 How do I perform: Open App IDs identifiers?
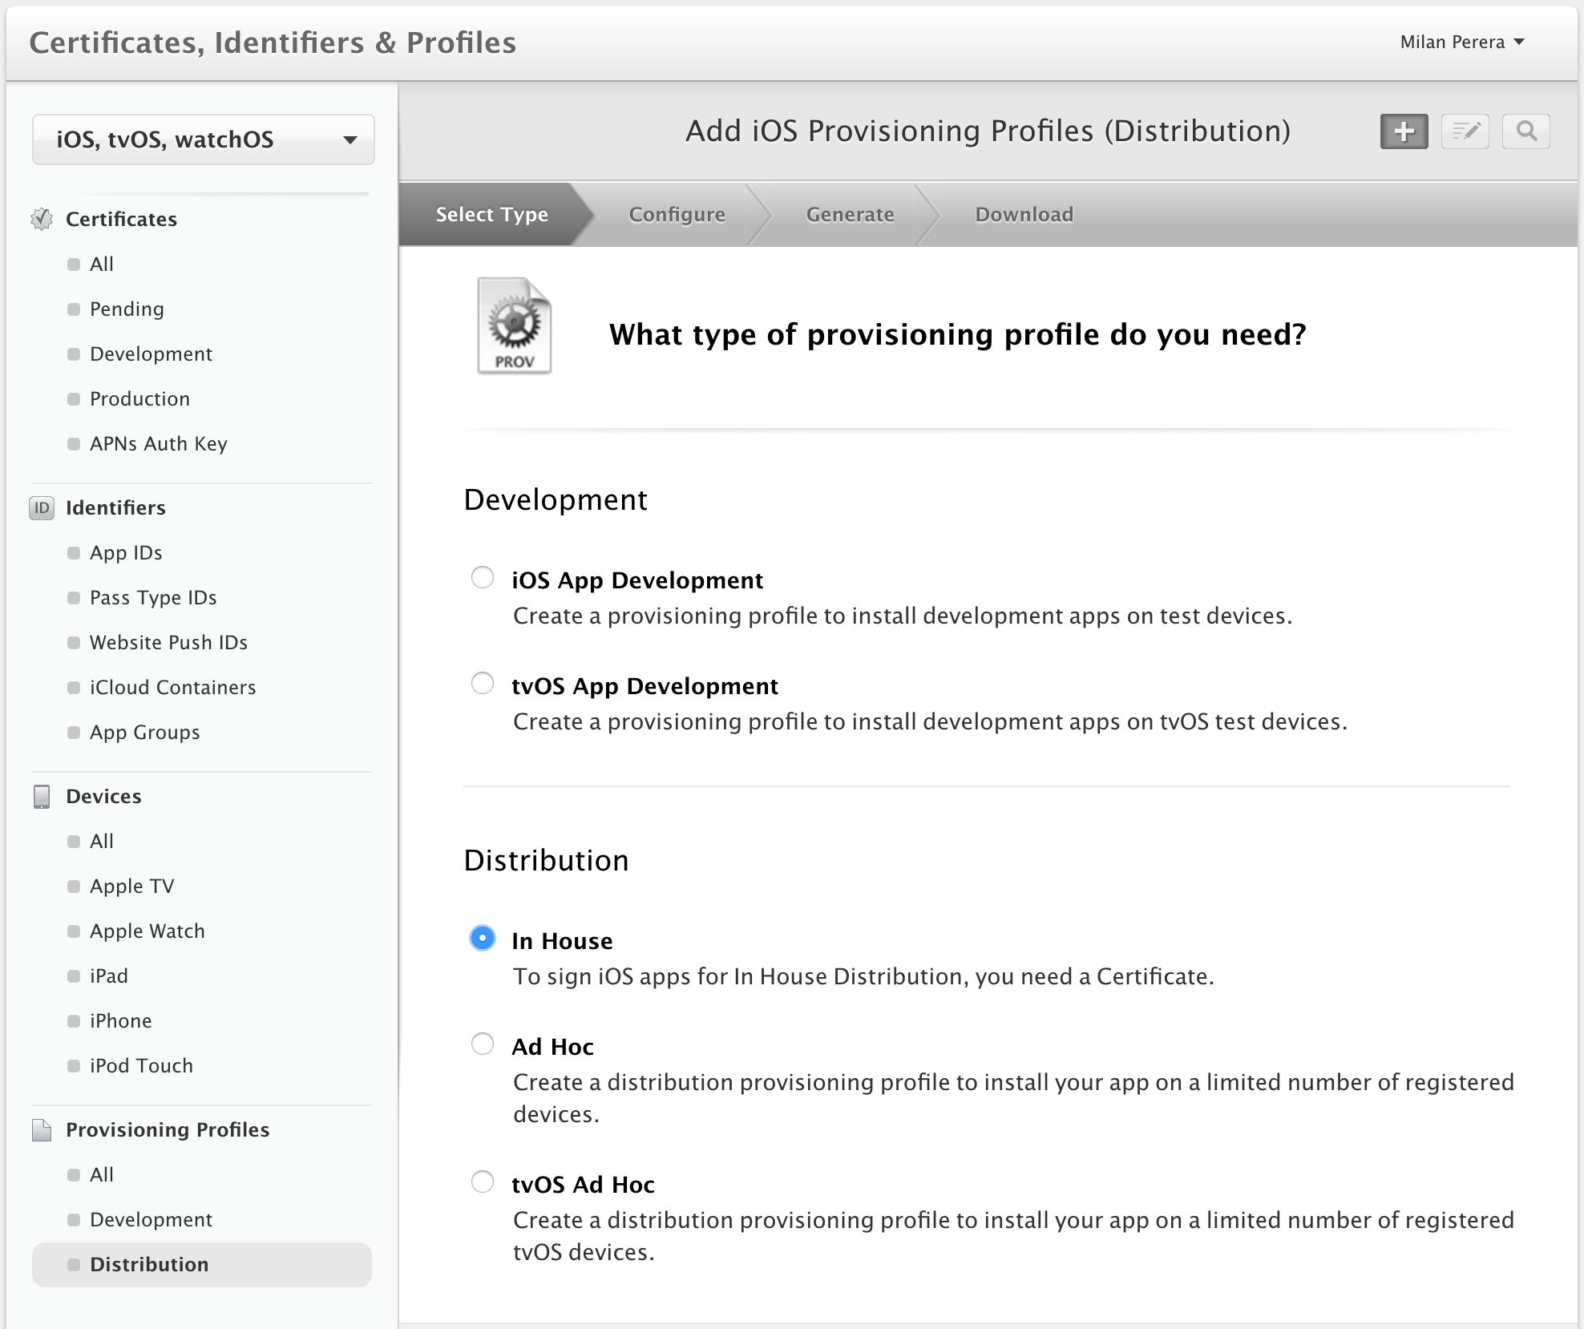126,552
